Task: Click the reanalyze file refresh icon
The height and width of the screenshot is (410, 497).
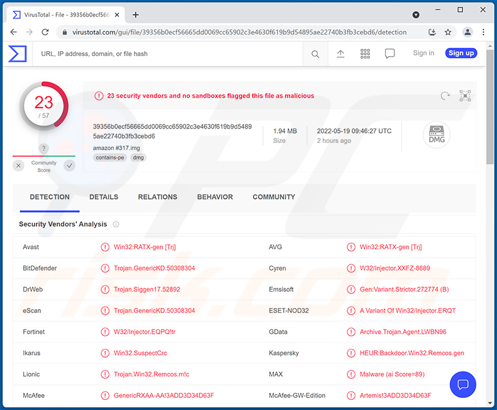Action: tap(445, 96)
